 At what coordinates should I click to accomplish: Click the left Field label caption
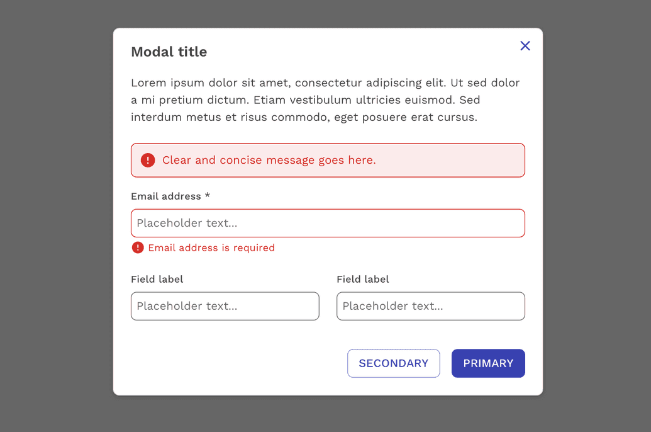pos(157,279)
